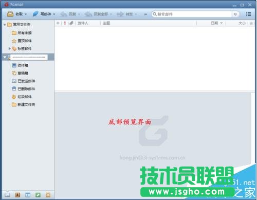The image size is (257, 200).
Task: Open the 写邮件 dropdown arrow
Action: coord(54,14)
